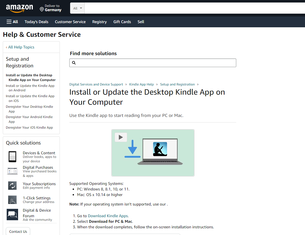Open the All categories search dropdown
The width and height of the screenshot is (305, 235).
[x=77, y=8]
